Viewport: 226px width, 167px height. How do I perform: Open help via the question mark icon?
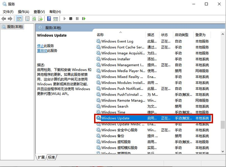(x=49, y=19)
